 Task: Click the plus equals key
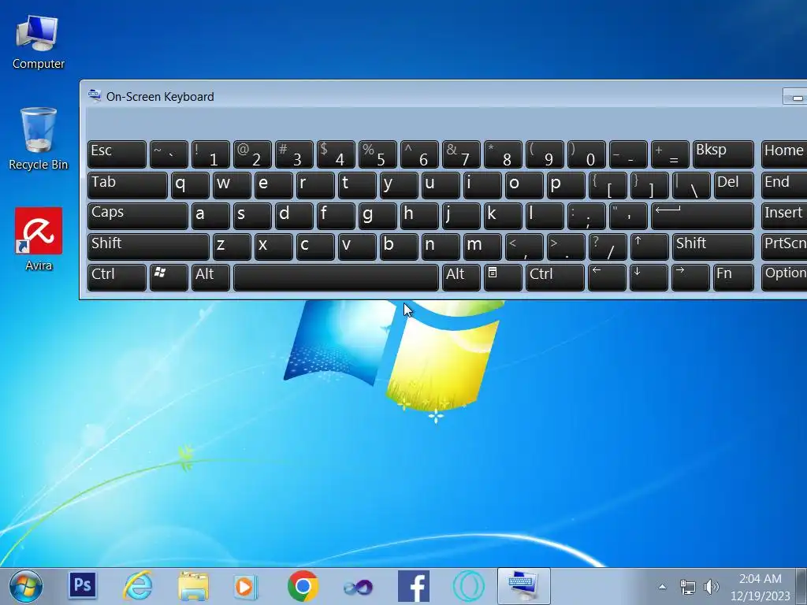[x=670, y=154]
